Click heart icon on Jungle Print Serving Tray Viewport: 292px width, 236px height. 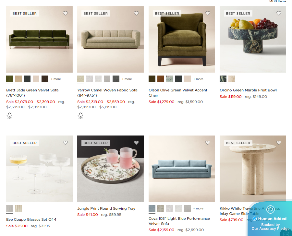click(136, 143)
